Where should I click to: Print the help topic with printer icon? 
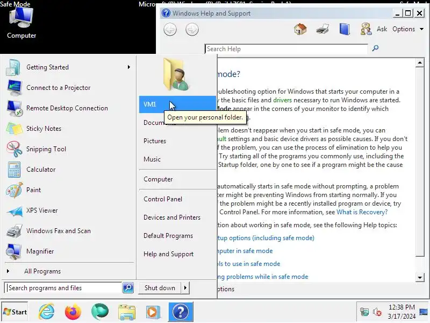(322, 29)
